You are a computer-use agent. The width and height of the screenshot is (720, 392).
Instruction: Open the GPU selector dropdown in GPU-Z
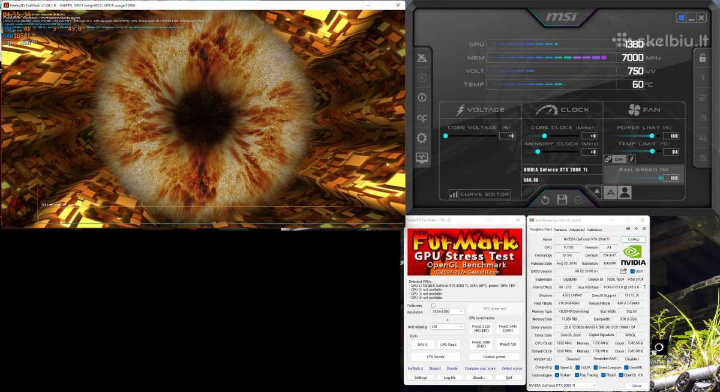coord(563,385)
